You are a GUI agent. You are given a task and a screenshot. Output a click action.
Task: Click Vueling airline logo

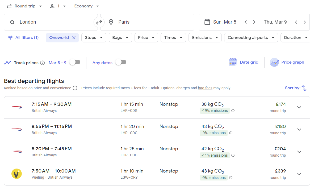(17, 174)
